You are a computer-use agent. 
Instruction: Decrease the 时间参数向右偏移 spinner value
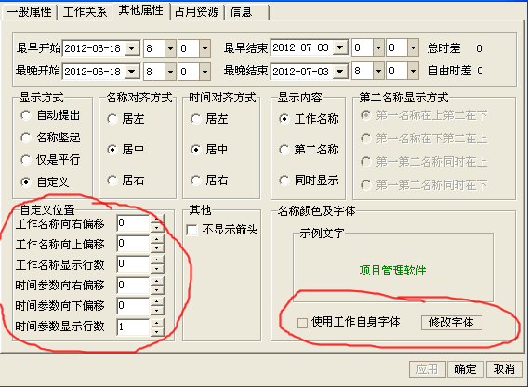click(x=156, y=290)
